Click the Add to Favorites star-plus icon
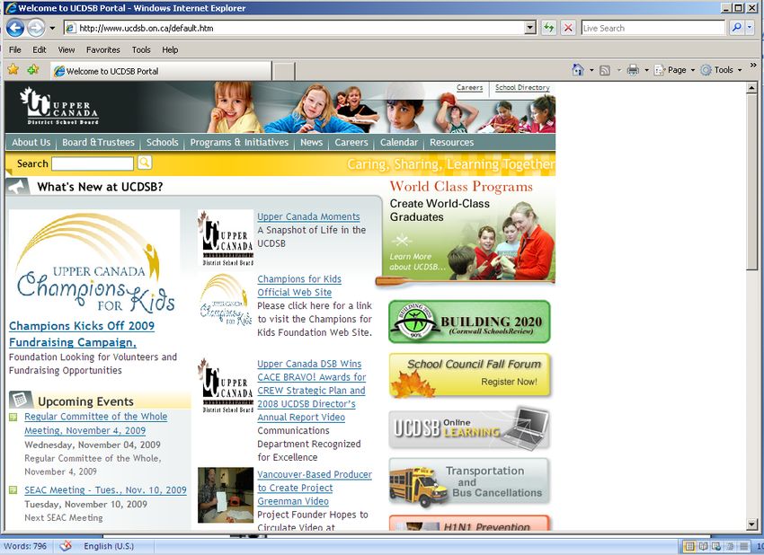This screenshot has width=764, height=555. tap(33, 70)
